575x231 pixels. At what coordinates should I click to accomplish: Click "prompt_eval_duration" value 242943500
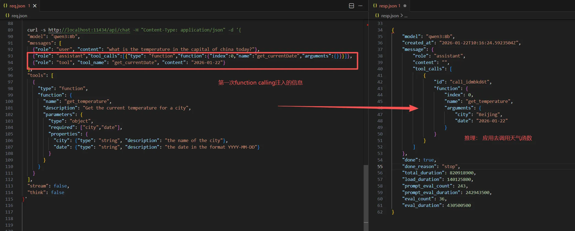477,192
